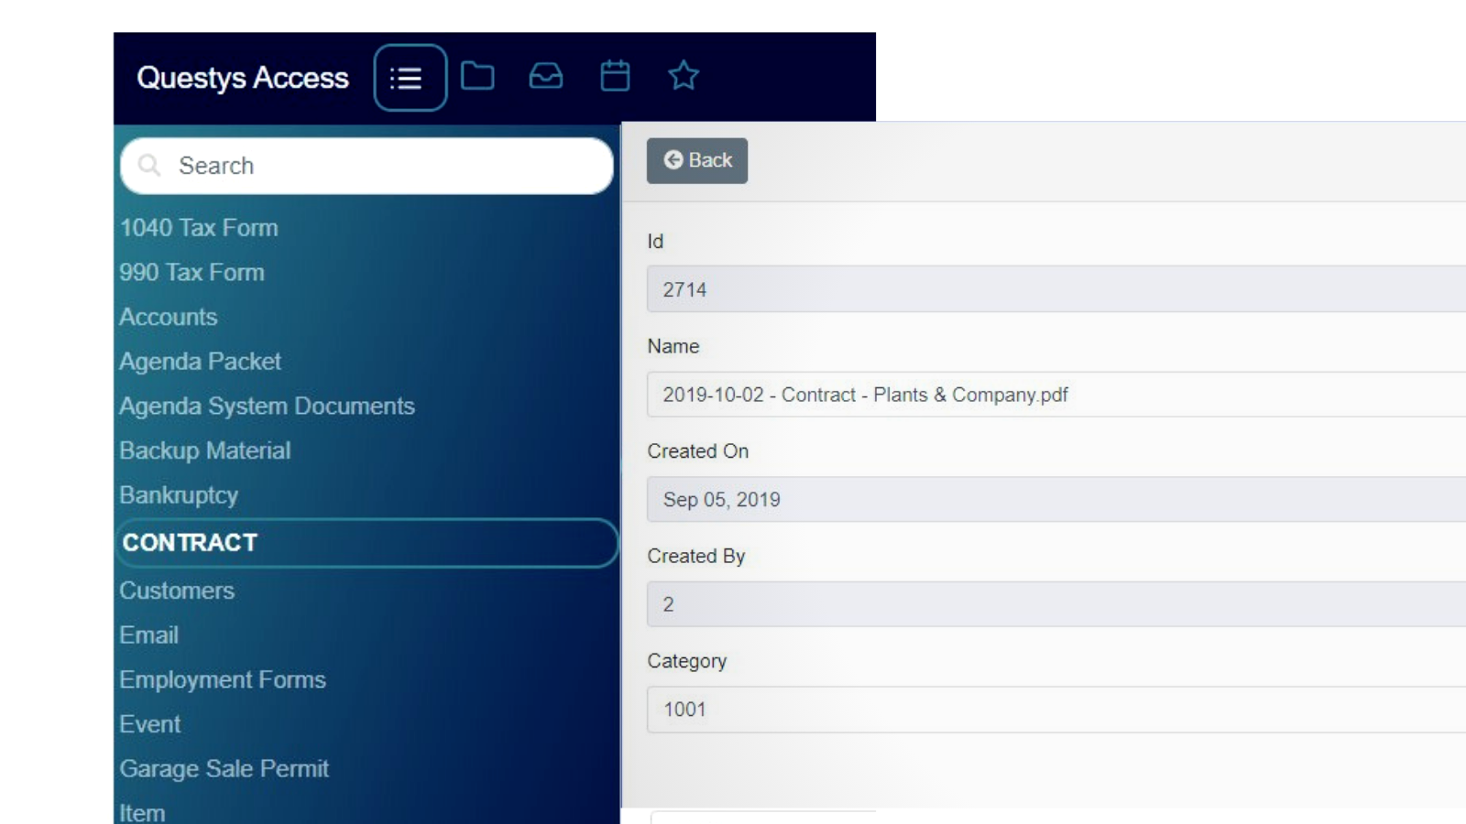Open the folder icon in header
This screenshot has height=824, width=1466.
pyautogui.click(x=477, y=76)
